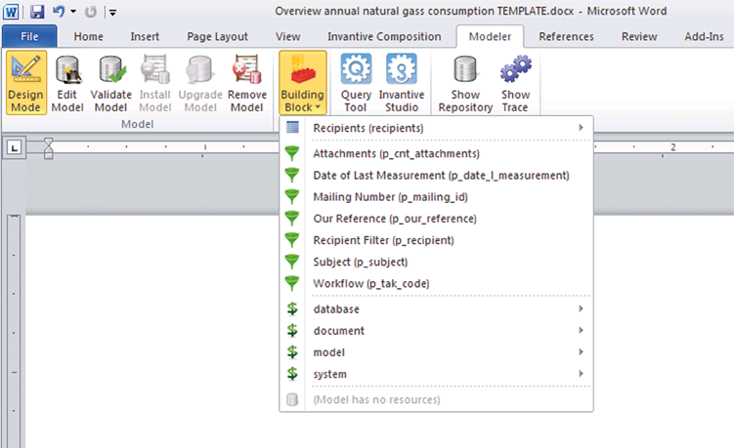Viewport: 734px width, 448px height.
Task: Undo the last action
Action: coord(59,11)
